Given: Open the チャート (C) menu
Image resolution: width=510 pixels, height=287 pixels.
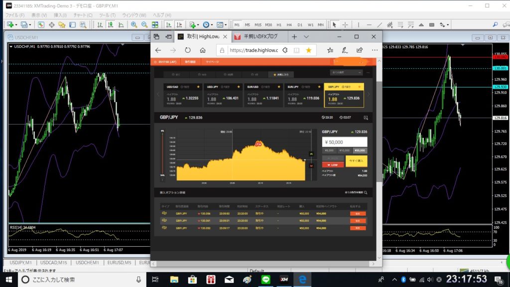Looking at the screenshot, I should coord(82,15).
